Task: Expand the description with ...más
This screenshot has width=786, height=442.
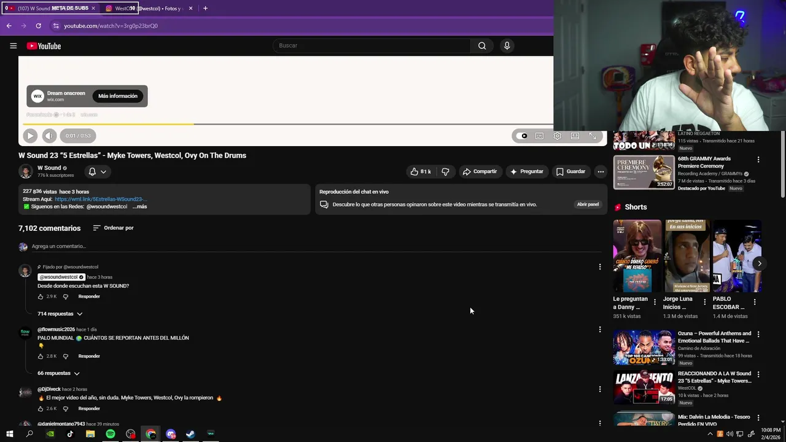Action: click(x=140, y=207)
